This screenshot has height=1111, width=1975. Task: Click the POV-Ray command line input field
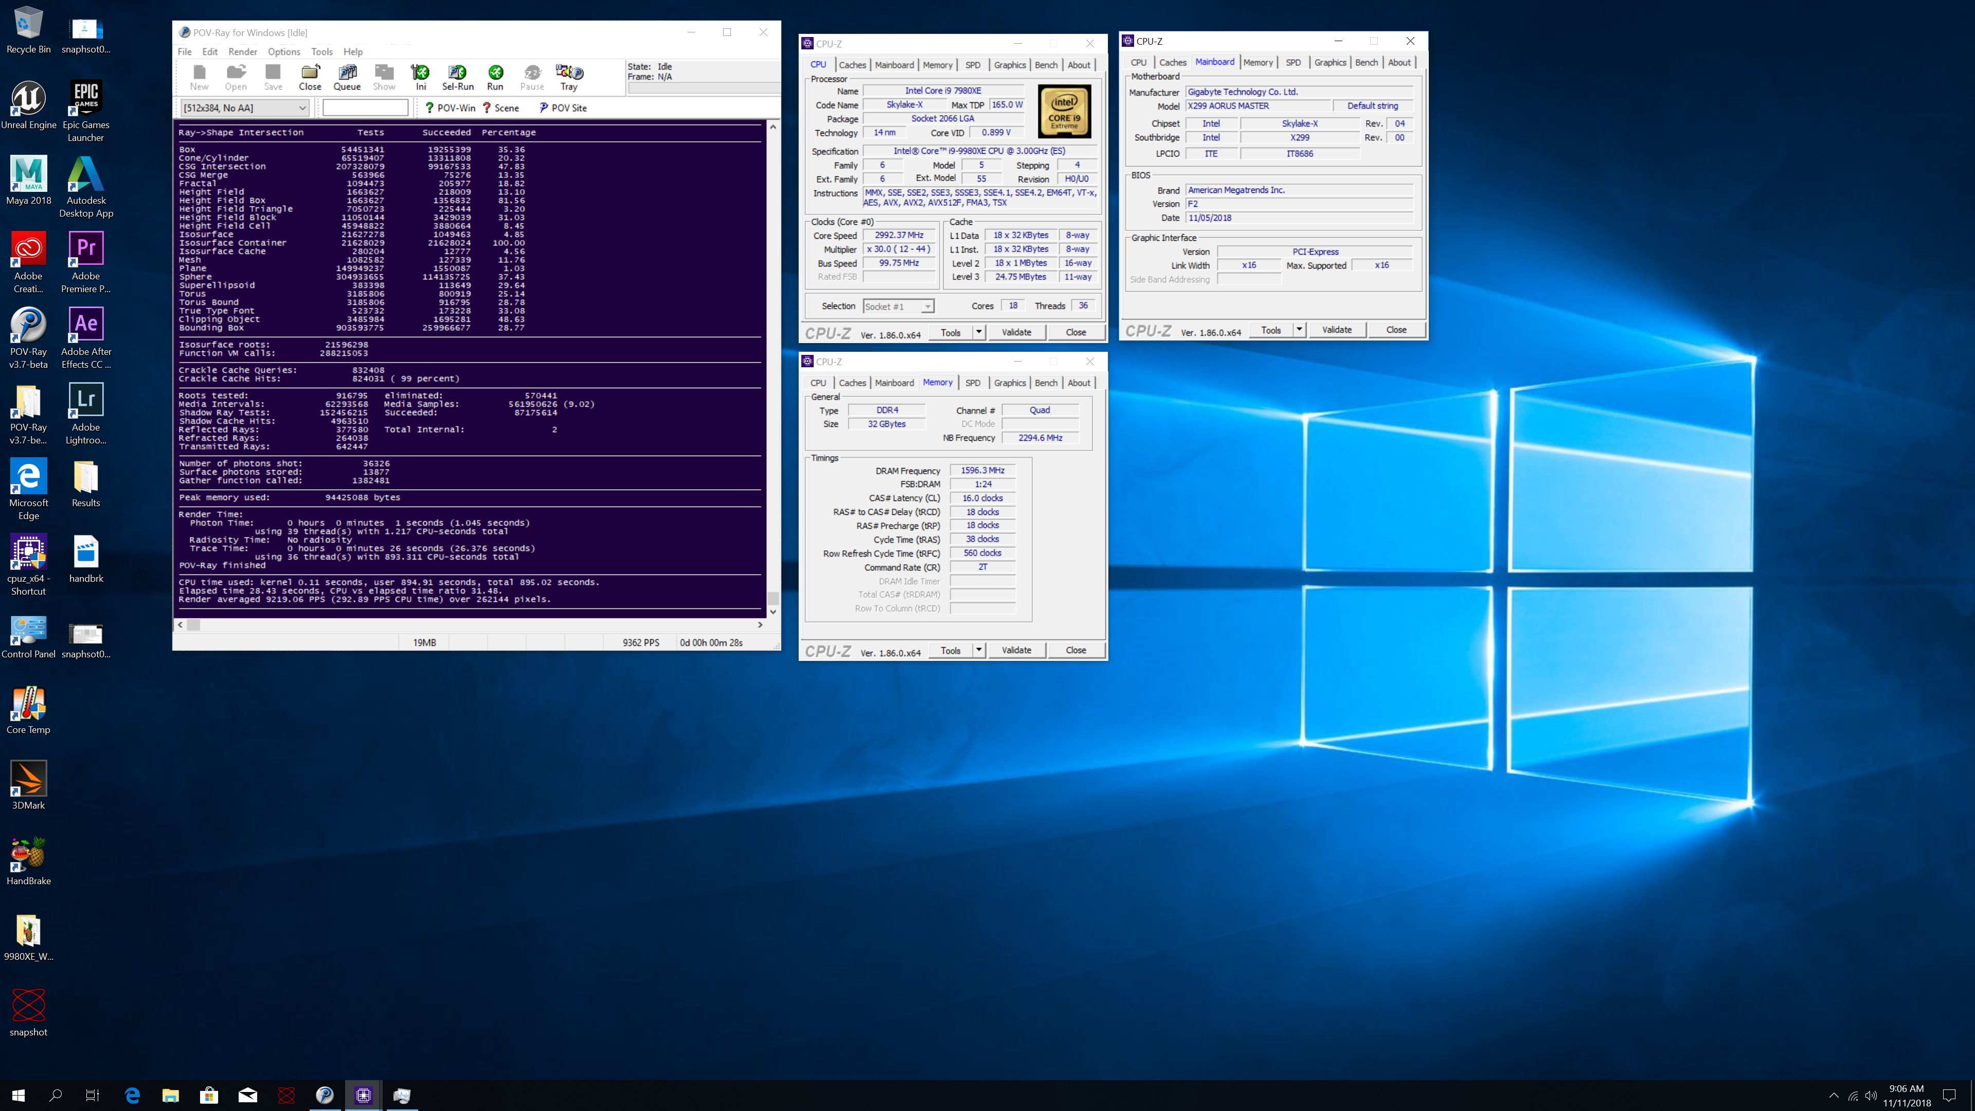[366, 108]
